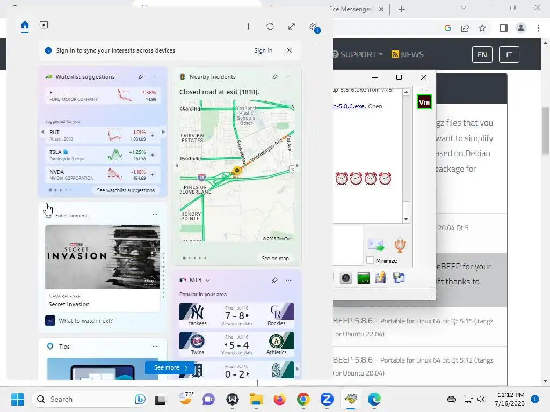550x412 pixels.
Task: Click the green terminal icon in messenger
Action: [x=364, y=278]
